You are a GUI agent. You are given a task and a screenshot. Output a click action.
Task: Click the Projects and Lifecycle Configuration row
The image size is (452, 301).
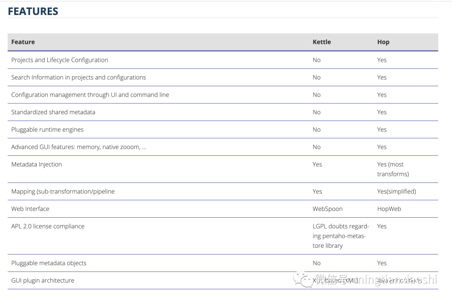tap(59, 60)
